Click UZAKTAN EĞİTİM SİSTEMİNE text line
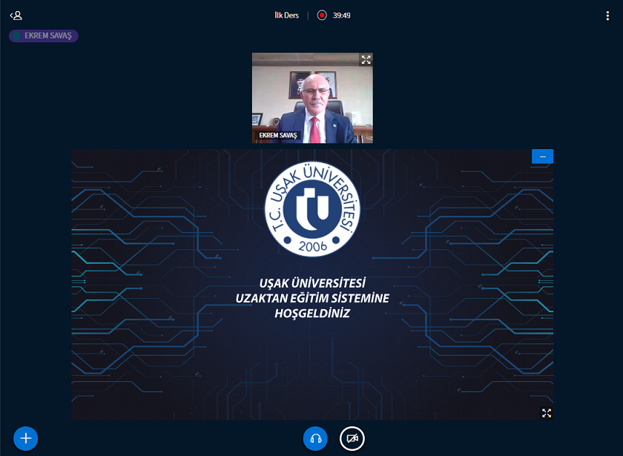 click(x=312, y=298)
